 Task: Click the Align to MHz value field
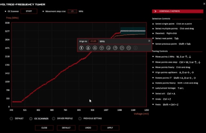coord(93,41)
